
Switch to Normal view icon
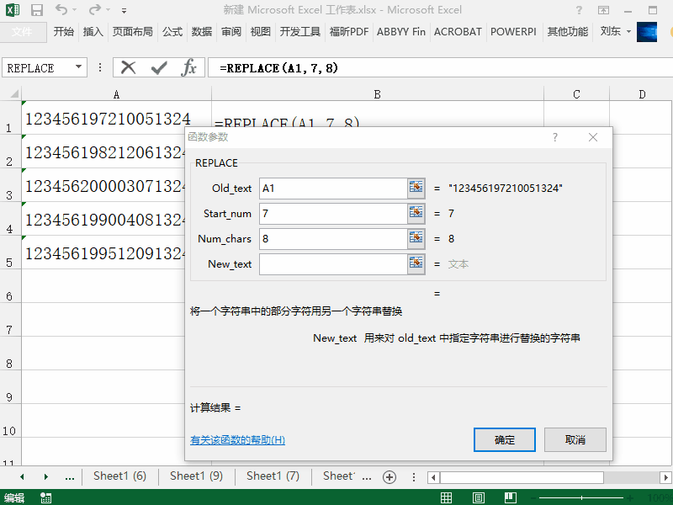pos(447,497)
